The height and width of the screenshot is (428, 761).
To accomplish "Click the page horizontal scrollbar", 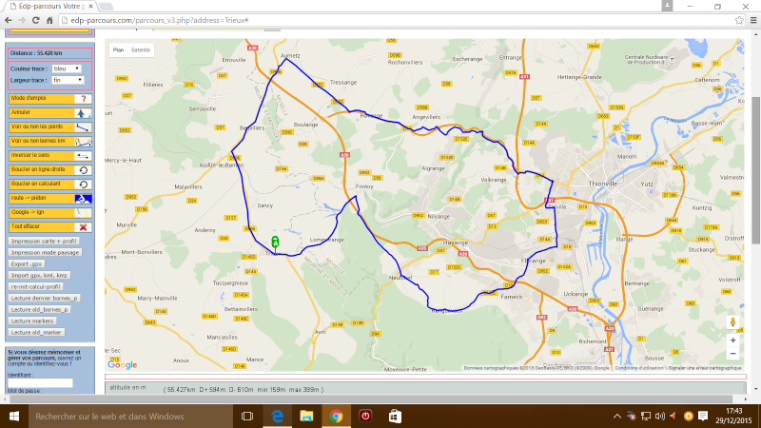I will [x=369, y=399].
